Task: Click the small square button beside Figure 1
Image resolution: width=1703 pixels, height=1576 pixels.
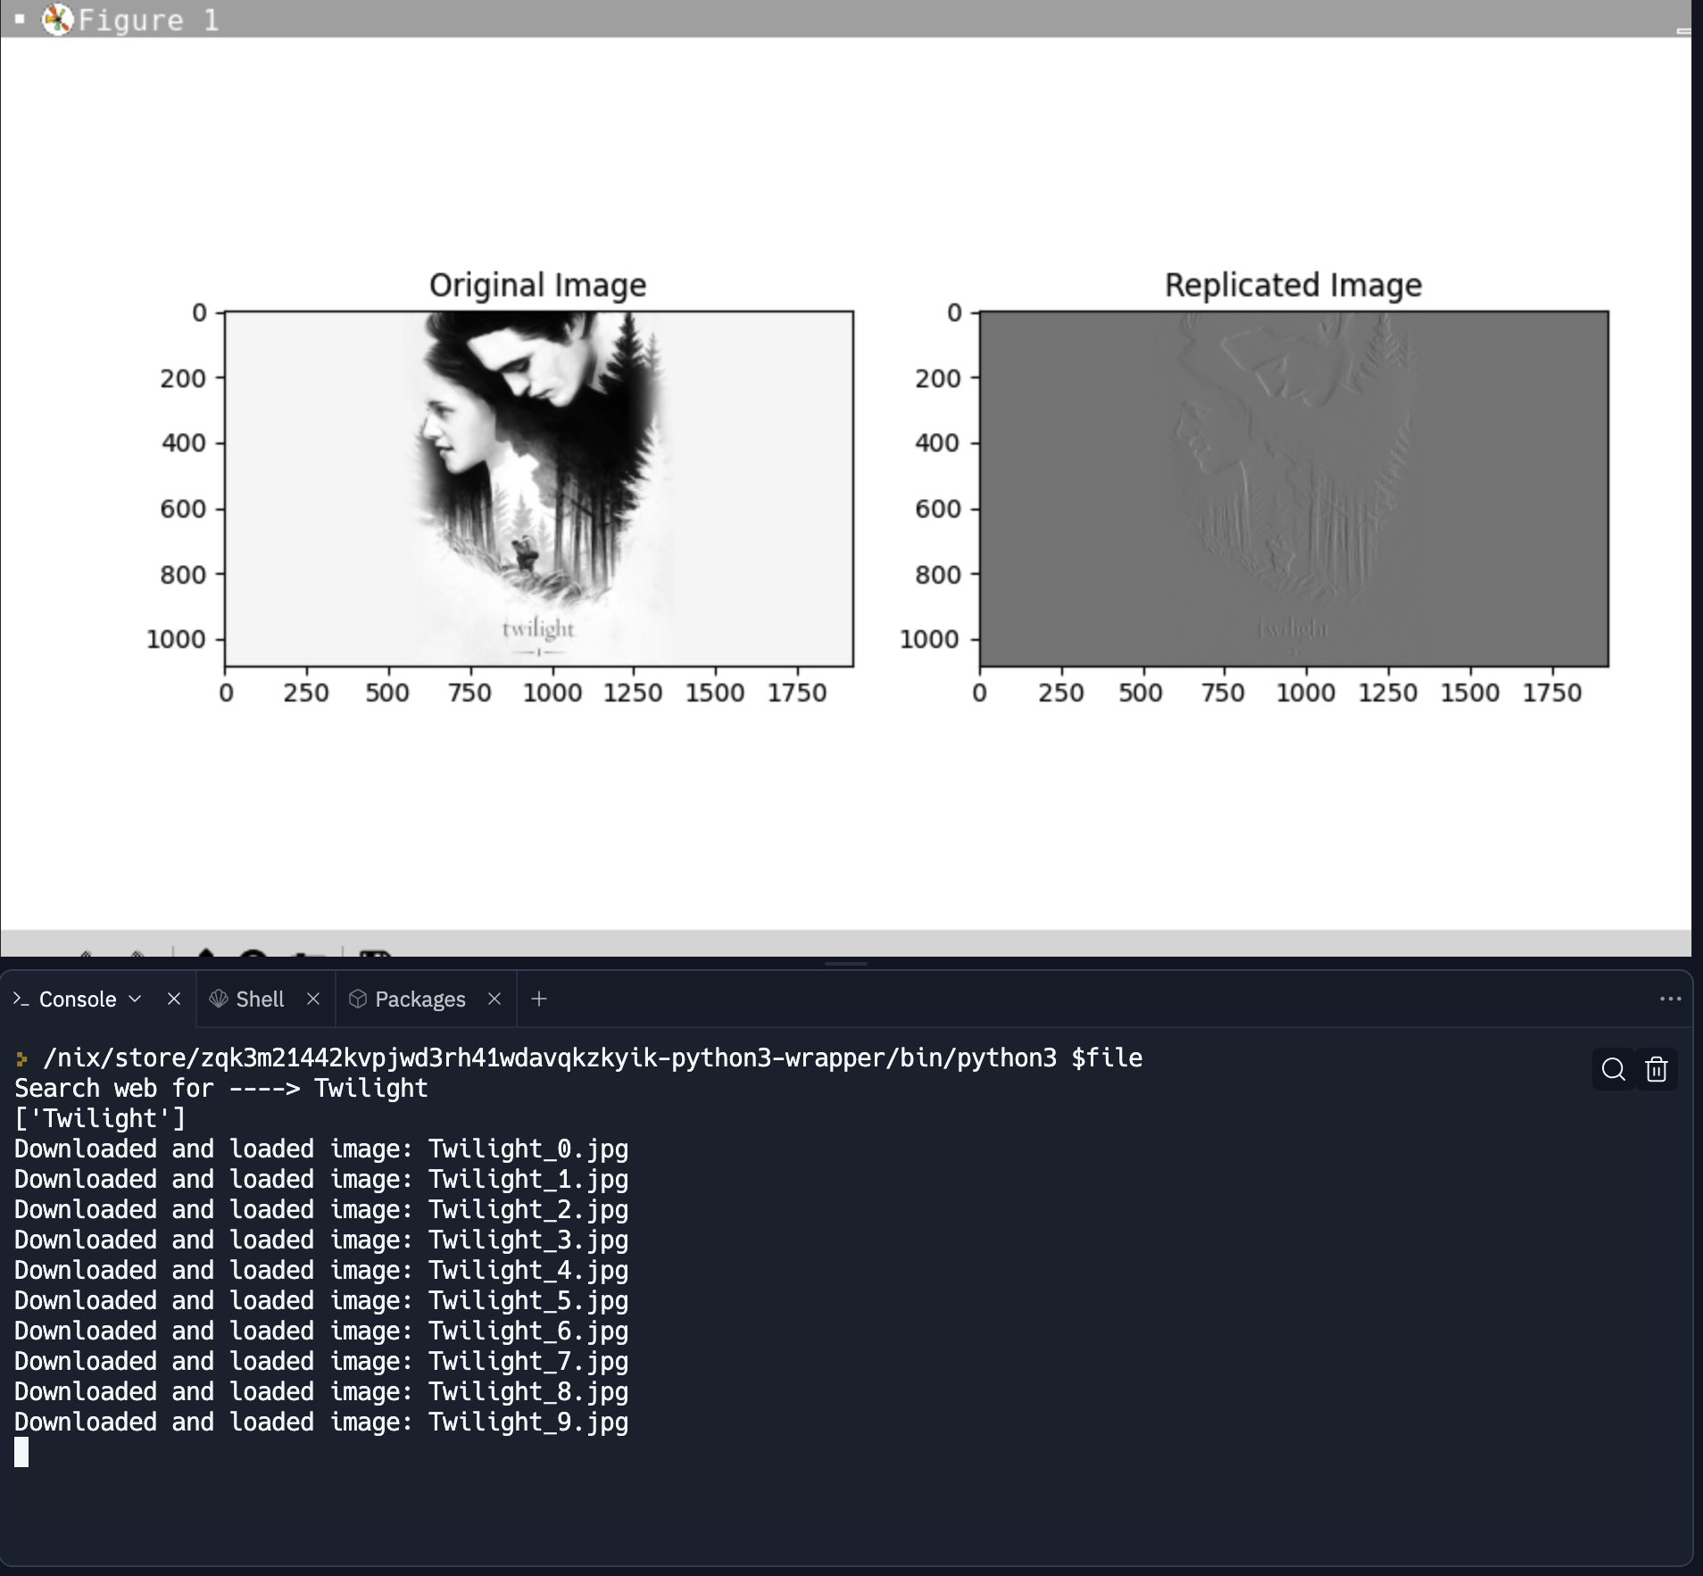Action: tap(20, 19)
